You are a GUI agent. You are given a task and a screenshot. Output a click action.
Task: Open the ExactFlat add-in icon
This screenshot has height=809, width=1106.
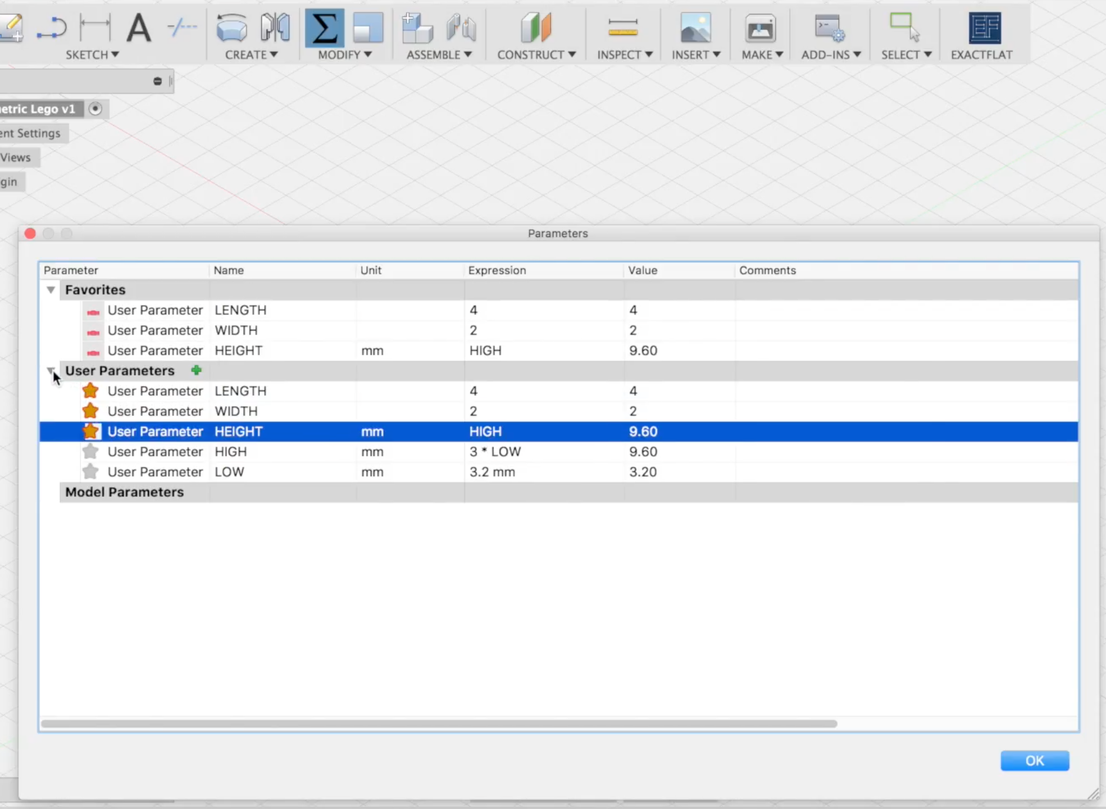pyautogui.click(x=984, y=28)
